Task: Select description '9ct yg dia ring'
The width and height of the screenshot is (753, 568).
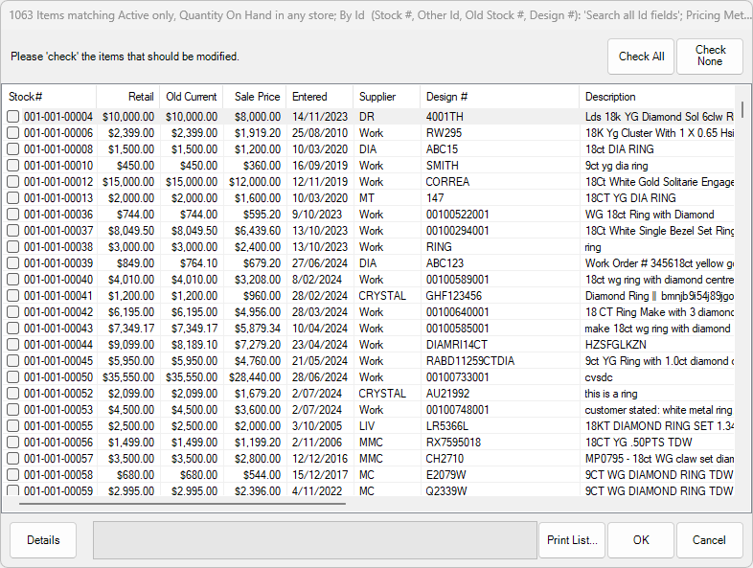Action: tap(616, 166)
